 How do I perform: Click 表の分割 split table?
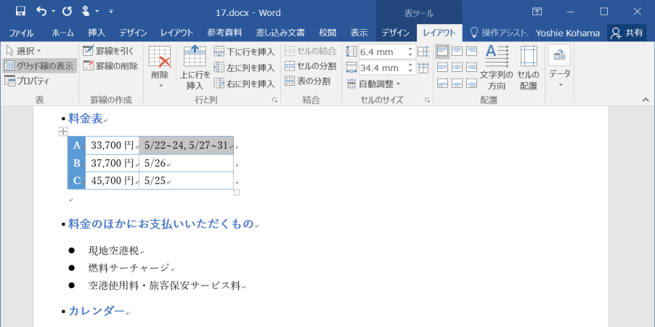(307, 81)
